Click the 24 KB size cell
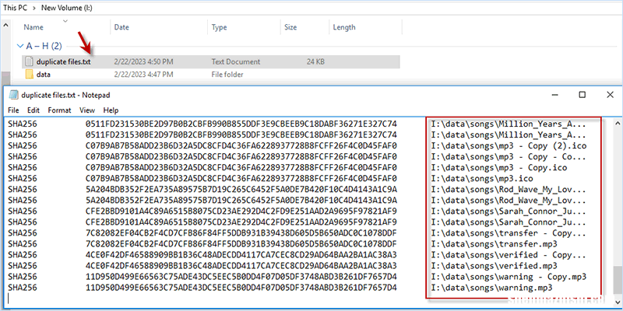This screenshot has height=311, width=623. click(315, 61)
